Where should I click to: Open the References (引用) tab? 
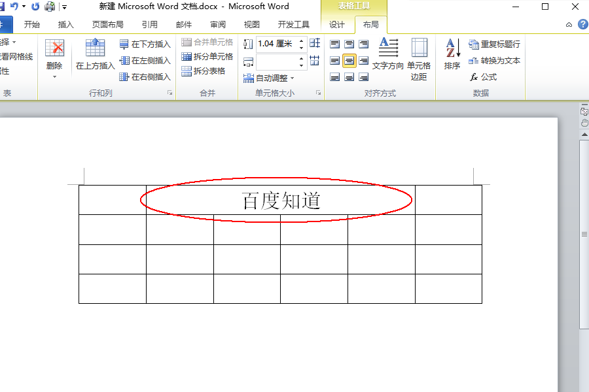[x=149, y=24]
